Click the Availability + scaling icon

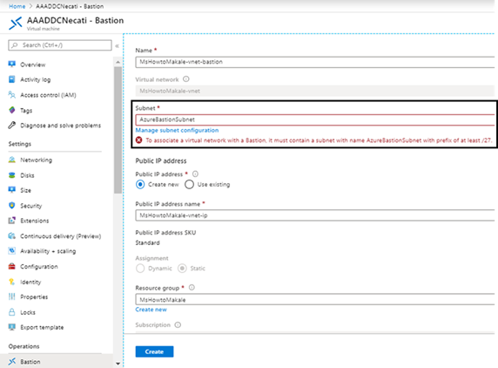click(11, 251)
